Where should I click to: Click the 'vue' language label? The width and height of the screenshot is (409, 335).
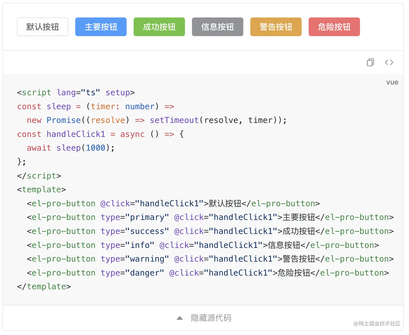[x=392, y=82]
